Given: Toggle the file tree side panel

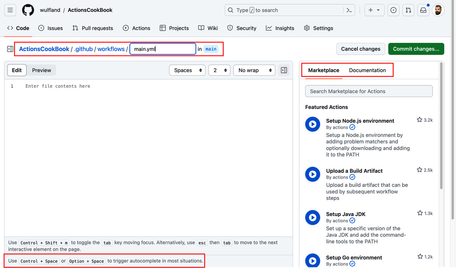Looking at the screenshot, I should (10, 49).
